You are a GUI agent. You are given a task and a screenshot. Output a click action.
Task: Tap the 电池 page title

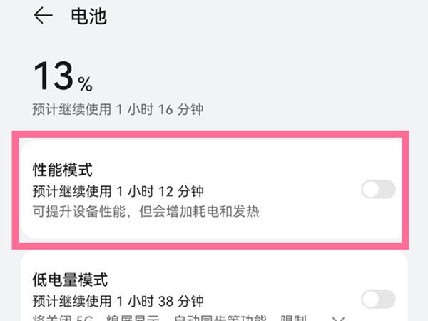[x=88, y=16]
